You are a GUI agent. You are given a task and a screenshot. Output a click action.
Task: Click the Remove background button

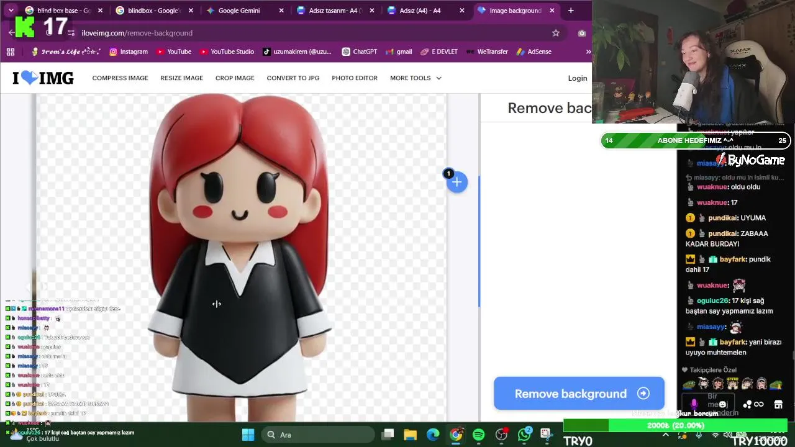[579, 394]
